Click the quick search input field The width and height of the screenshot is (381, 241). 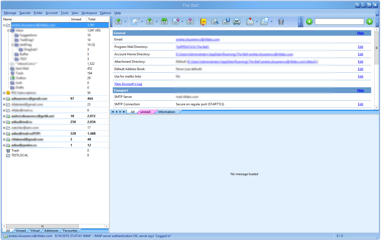[x=339, y=22]
